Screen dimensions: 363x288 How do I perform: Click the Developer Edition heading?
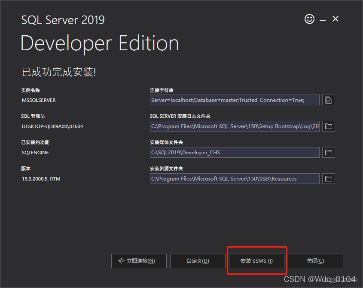point(100,44)
